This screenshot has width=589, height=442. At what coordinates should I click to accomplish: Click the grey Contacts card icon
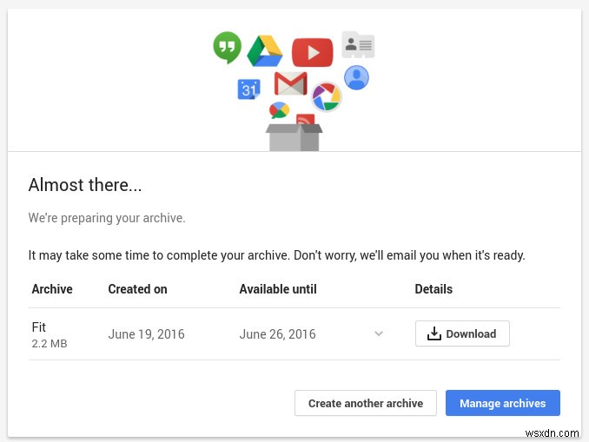[x=358, y=44]
